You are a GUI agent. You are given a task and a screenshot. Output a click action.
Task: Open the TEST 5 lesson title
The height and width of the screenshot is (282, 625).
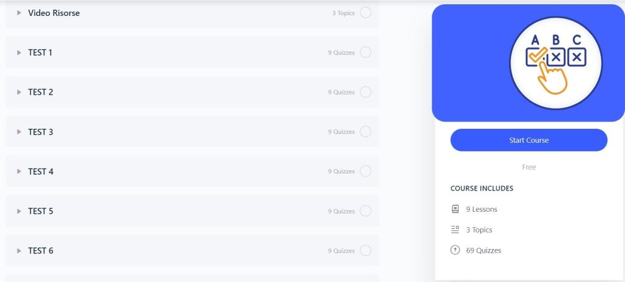point(41,211)
